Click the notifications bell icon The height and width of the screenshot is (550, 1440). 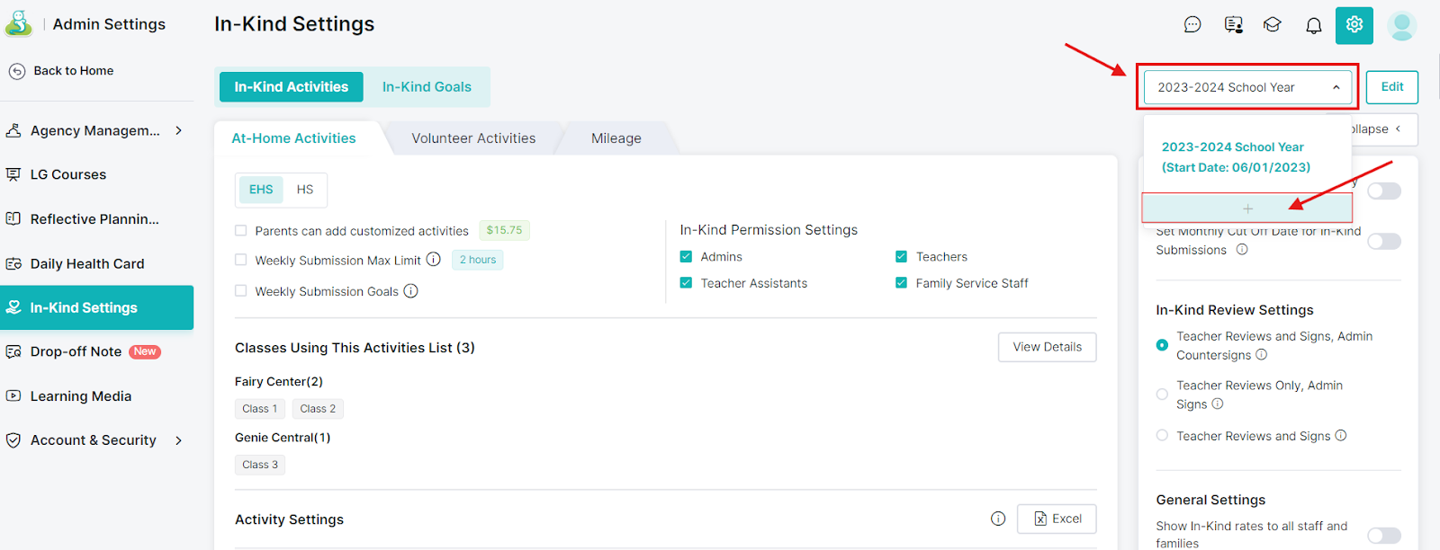[x=1313, y=25]
